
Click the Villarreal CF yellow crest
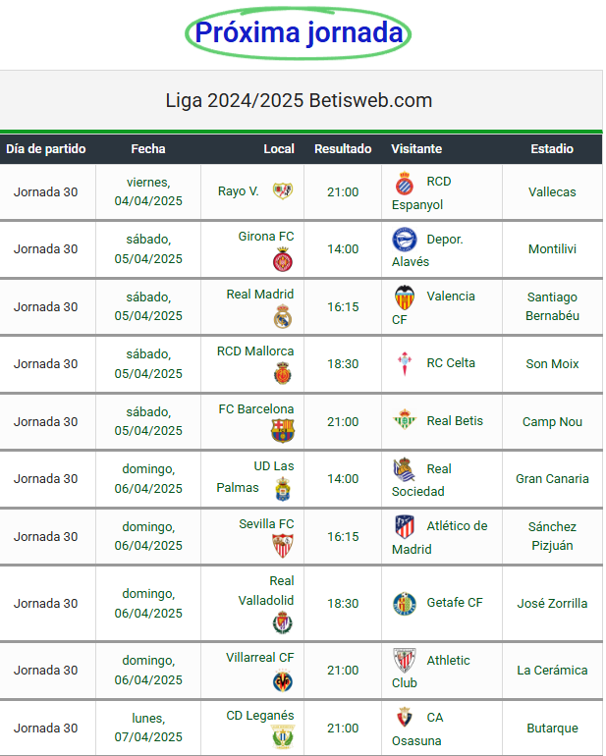283,680
